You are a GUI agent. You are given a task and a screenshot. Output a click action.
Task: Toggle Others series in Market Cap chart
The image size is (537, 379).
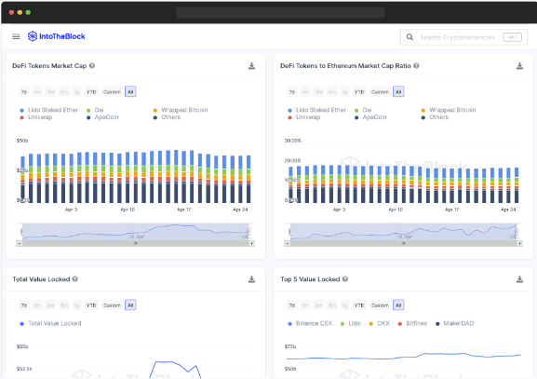[x=167, y=117]
